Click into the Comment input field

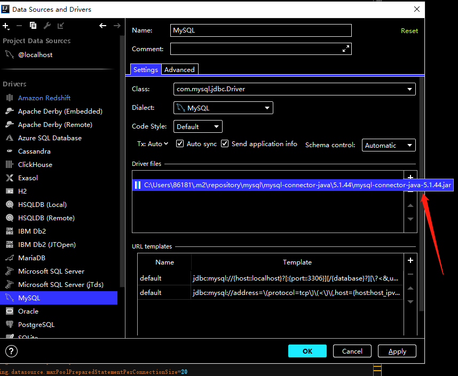pos(261,49)
